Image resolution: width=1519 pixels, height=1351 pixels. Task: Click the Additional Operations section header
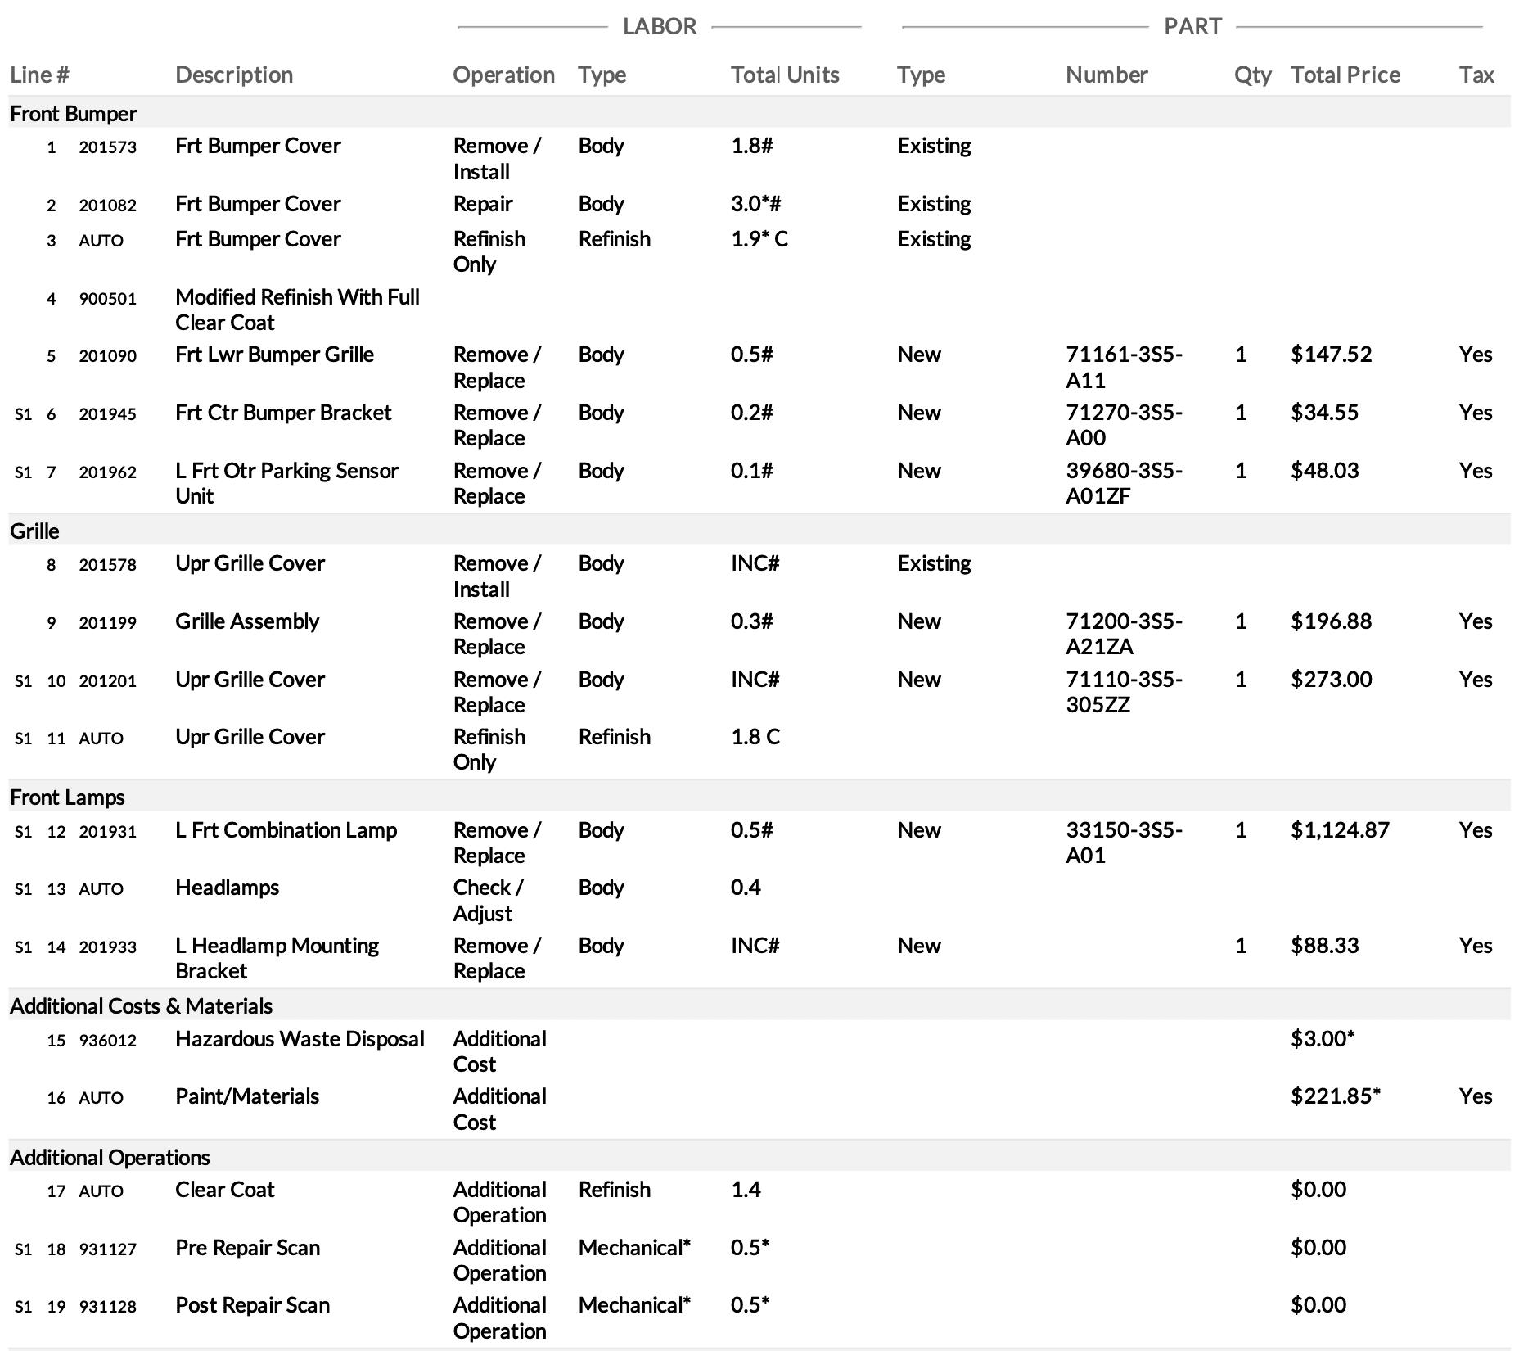coord(110,1158)
